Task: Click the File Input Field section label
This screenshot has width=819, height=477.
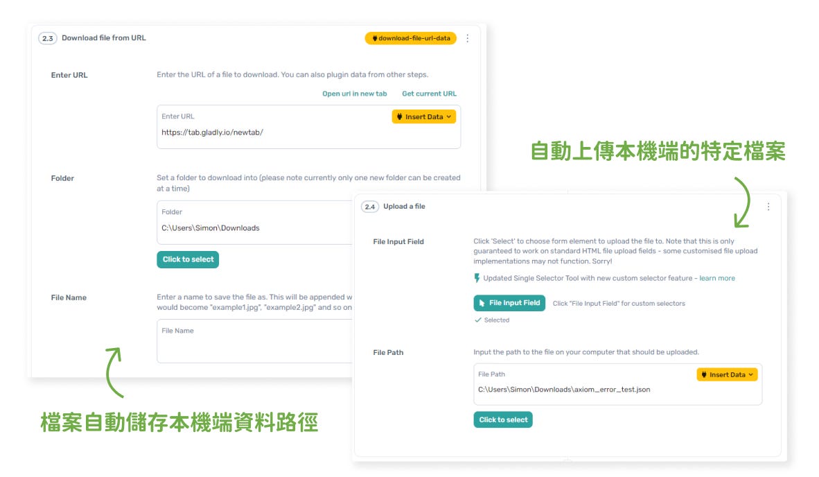Action: click(x=398, y=242)
